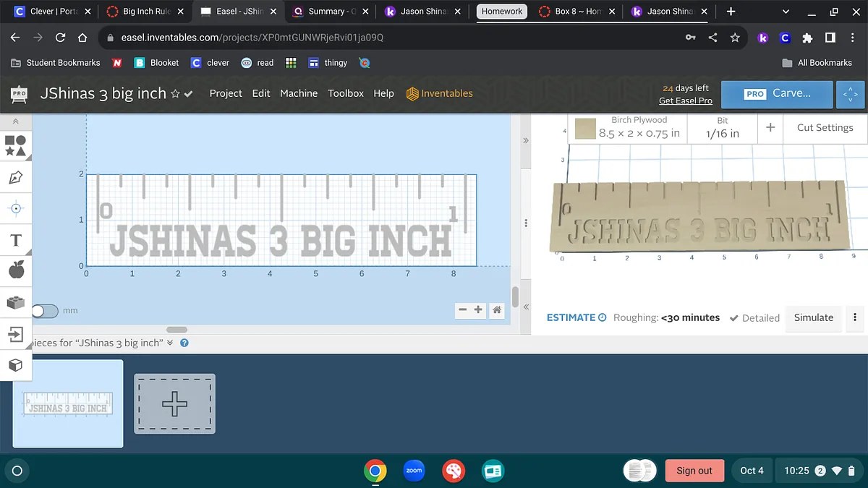Select the Pen drawing tool
The width and height of the screenshot is (868, 488).
click(16, 177)
